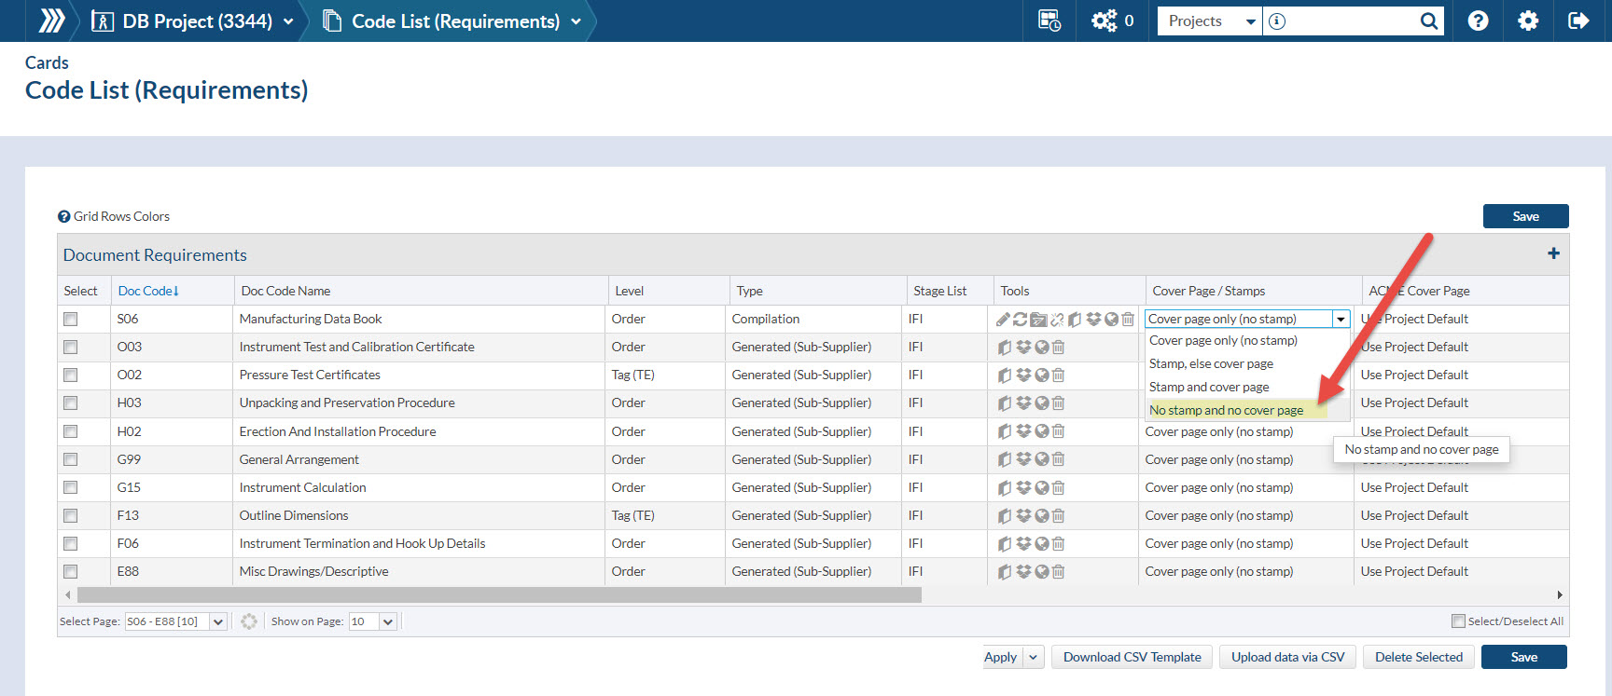Click the plus icon to add document requirement
The height and width of the screenshot is (696, 1612).
coord(1553,253)
